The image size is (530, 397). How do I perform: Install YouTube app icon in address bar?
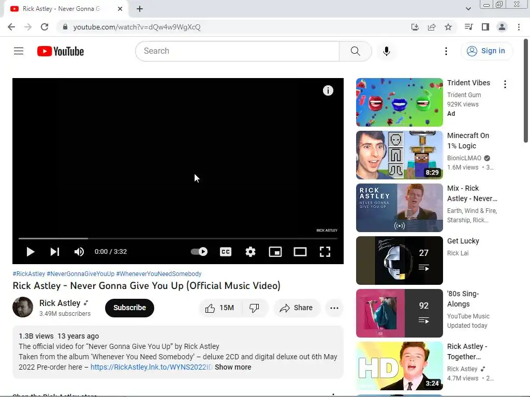[415, 27]
